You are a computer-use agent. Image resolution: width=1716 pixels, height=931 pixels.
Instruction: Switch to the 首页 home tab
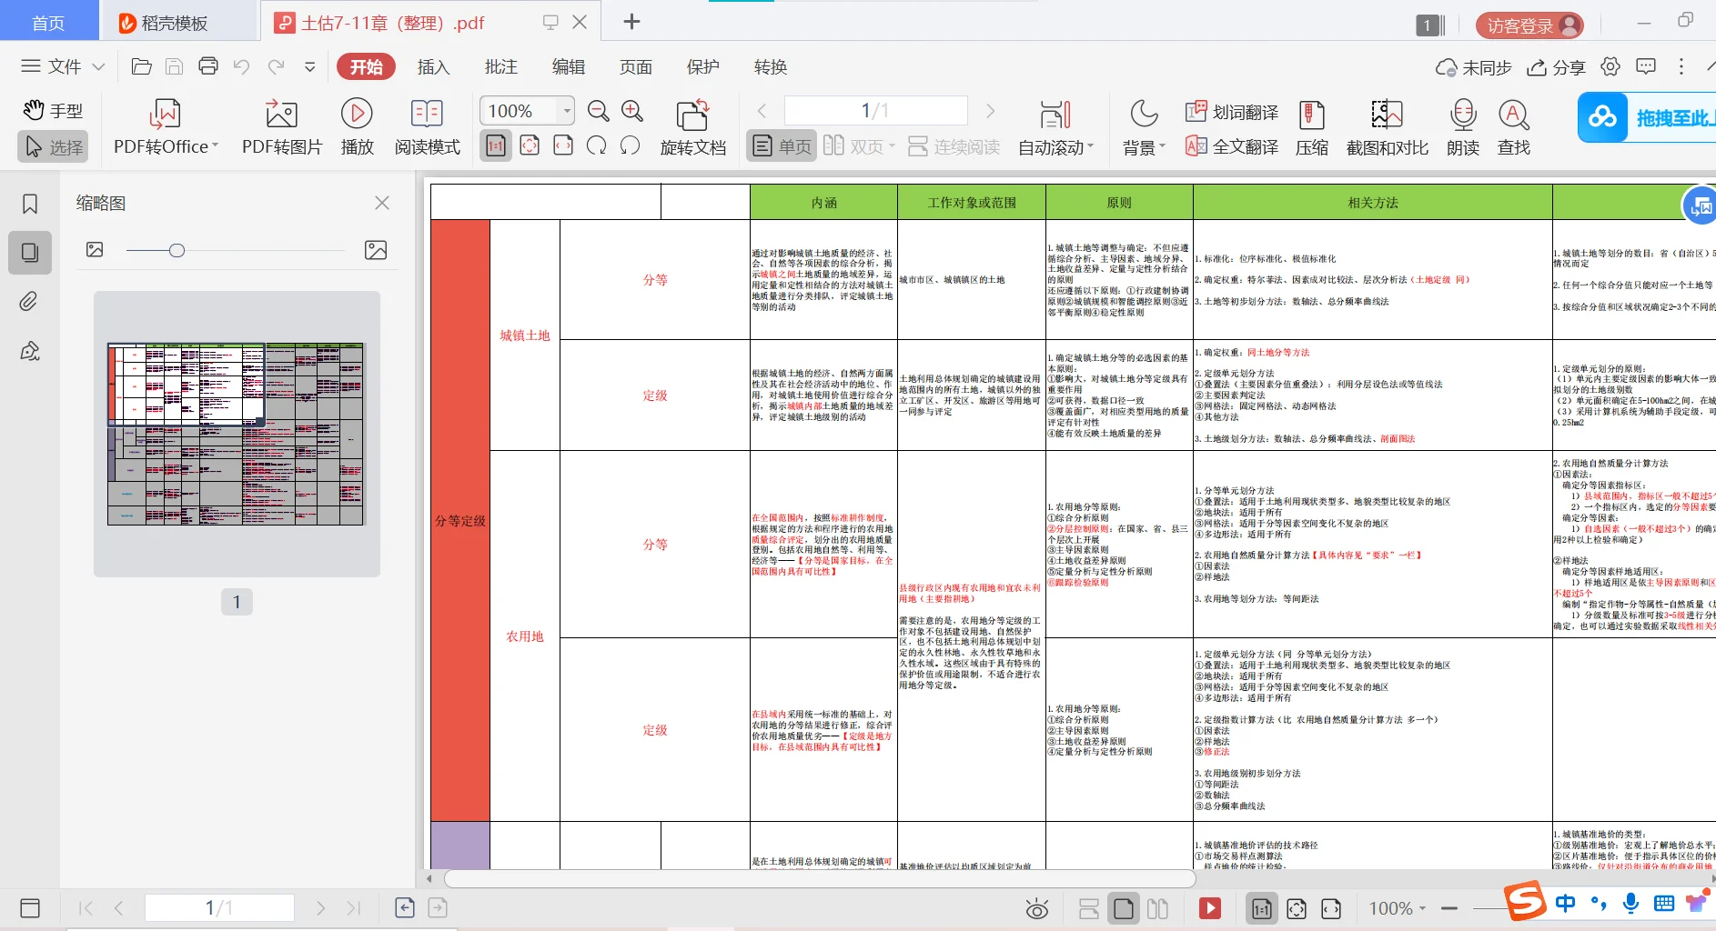pyautogui.click(x=49, y=22)
